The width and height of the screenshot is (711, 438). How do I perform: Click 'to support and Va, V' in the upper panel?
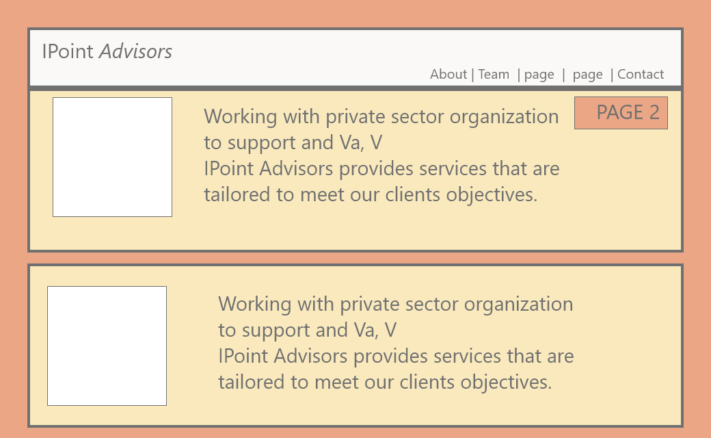pos(293,142)
